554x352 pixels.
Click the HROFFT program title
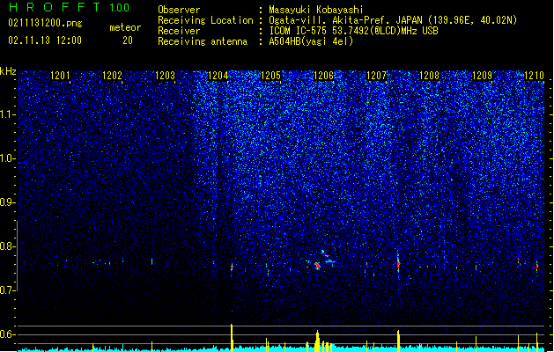click(55, 7)
